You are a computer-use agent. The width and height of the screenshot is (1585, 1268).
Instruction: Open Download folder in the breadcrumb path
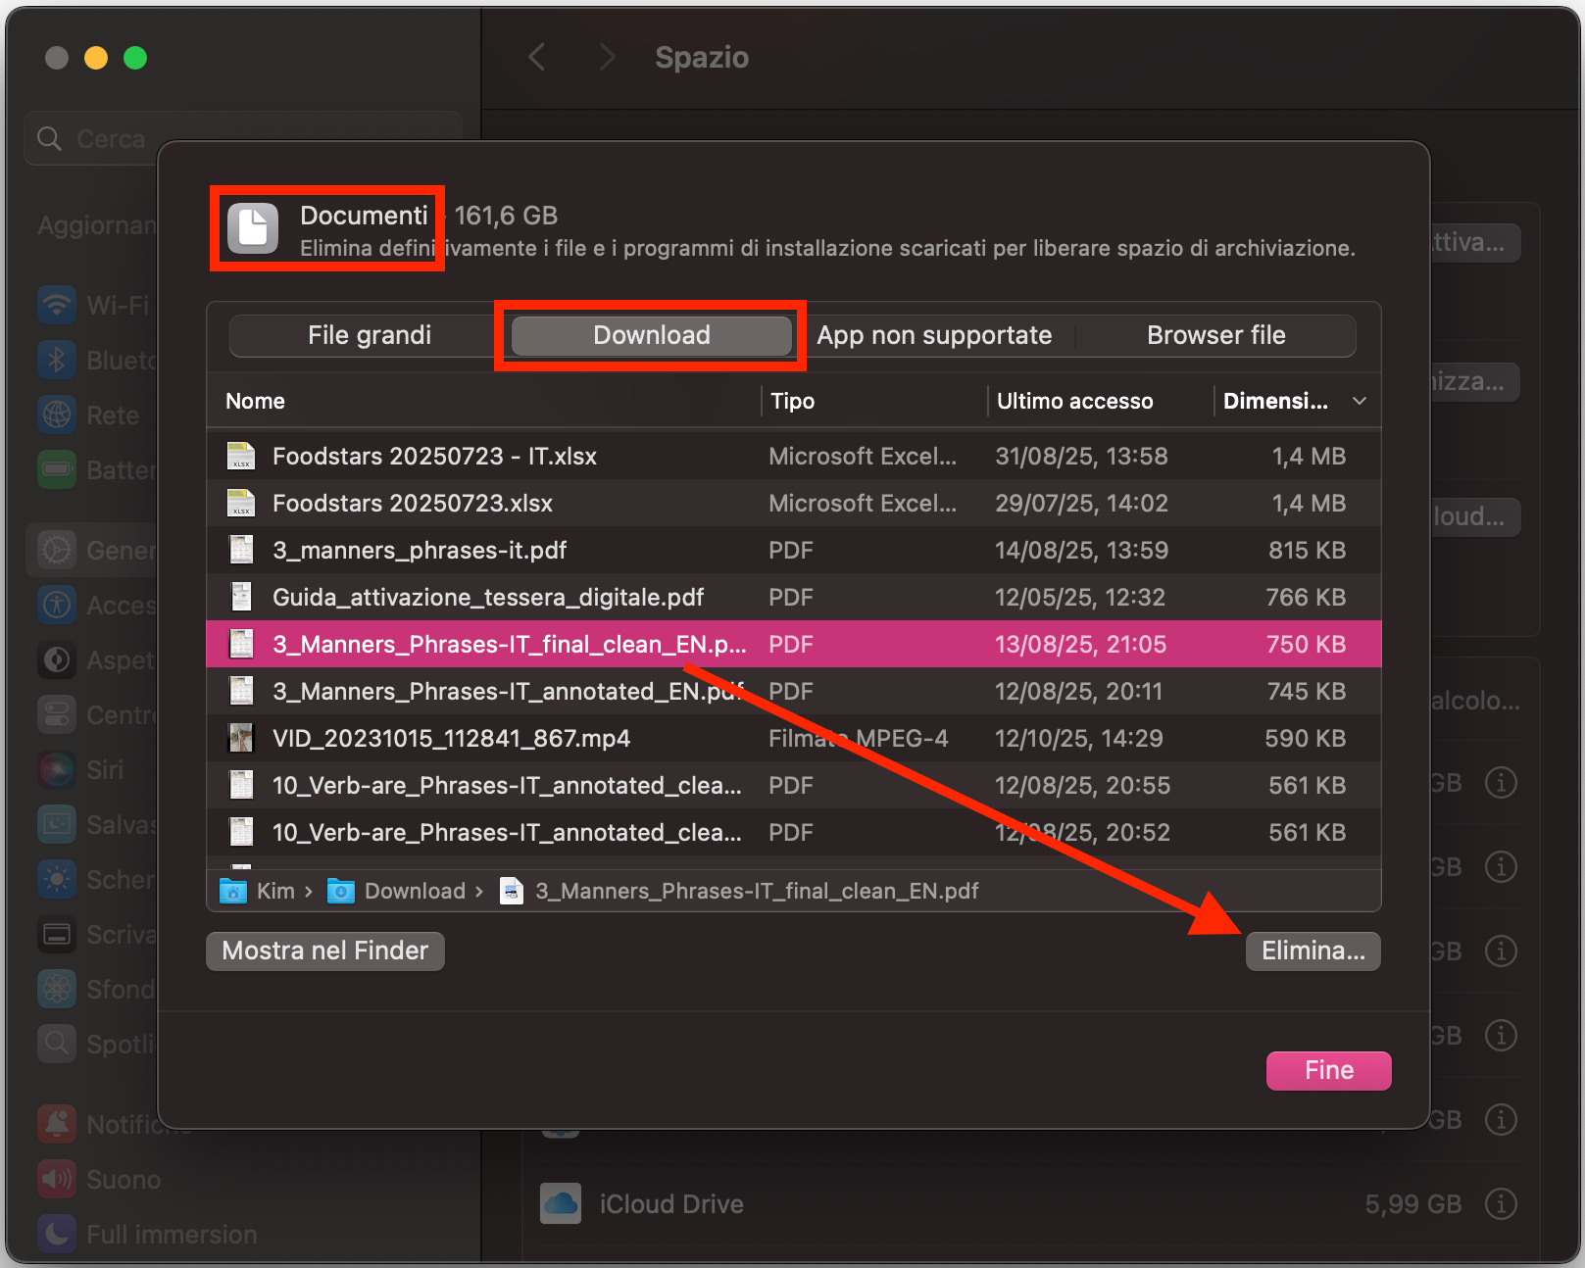pyautogui.click(x=416, y=891)
